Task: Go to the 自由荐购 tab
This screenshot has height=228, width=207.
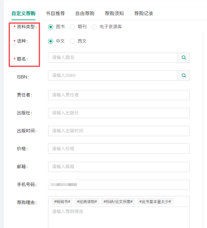Action: 85,13
